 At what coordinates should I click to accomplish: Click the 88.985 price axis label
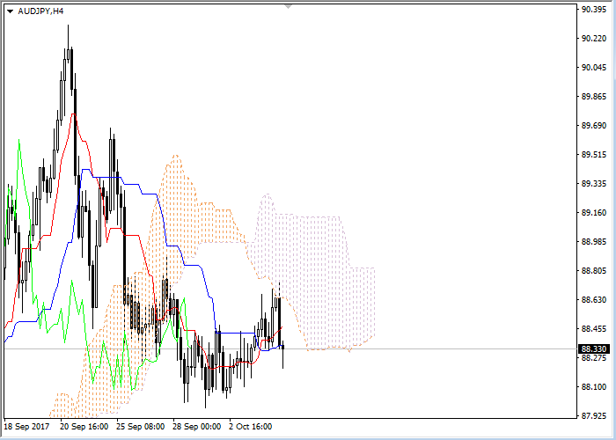click(x=594, y=242)
